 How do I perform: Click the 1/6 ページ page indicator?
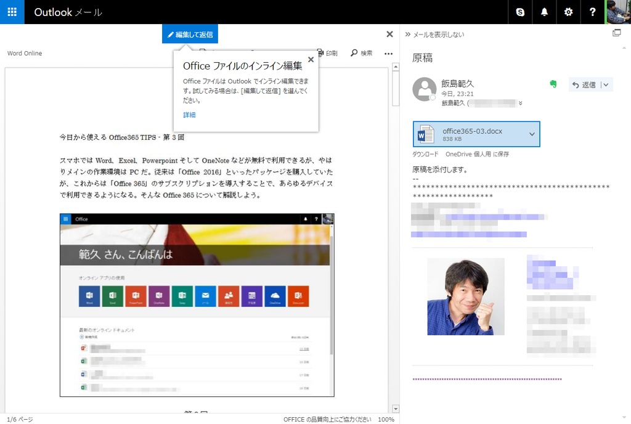(x=20, y=419)
